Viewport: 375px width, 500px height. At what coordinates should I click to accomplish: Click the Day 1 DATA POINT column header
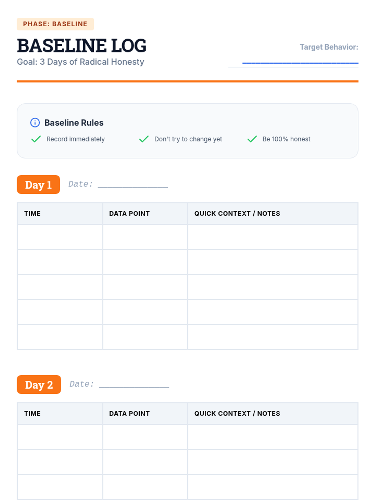pos(129,213)
